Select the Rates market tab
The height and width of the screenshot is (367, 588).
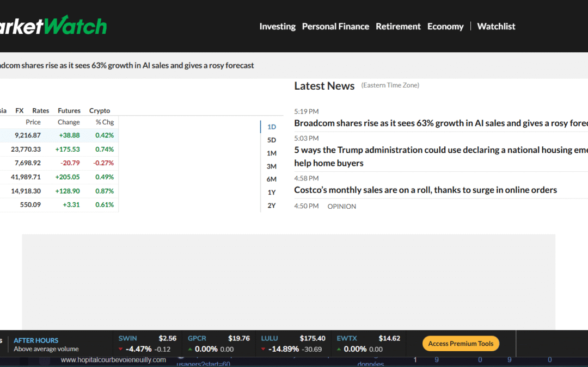(41, 110)
